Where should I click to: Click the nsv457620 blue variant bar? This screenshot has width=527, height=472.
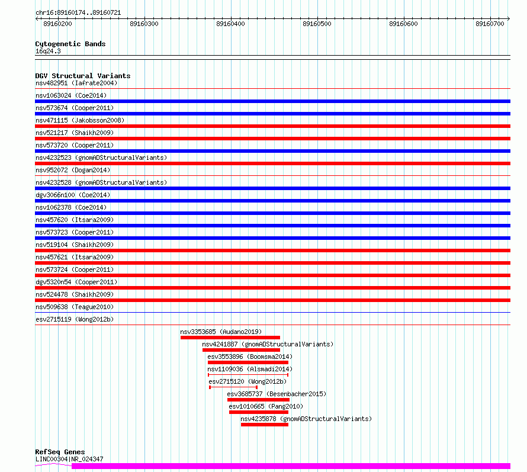272,226
